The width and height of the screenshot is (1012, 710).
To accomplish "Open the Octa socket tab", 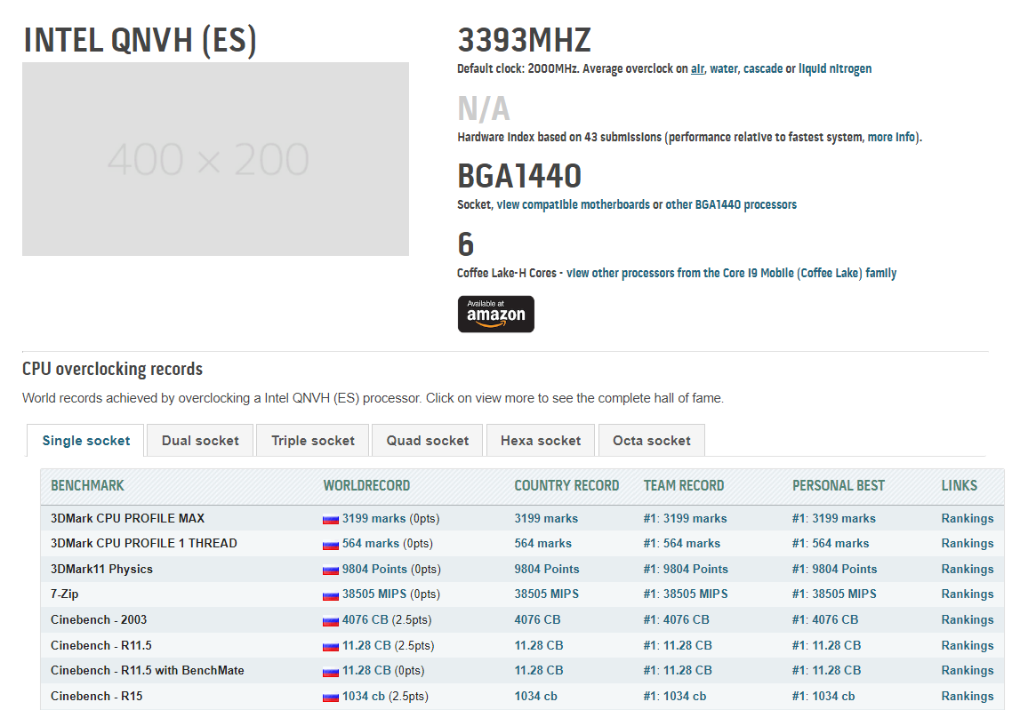I will coord(651,441).
